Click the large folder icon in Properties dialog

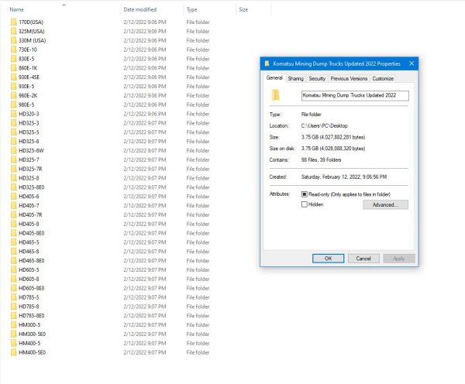(x=275, y=95)
